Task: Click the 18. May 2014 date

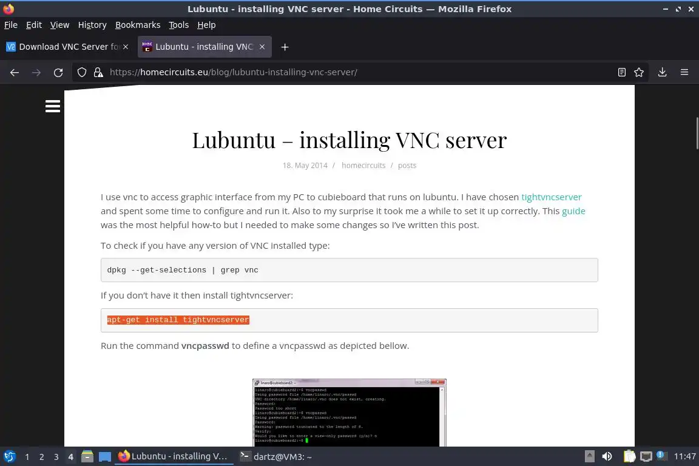Action: 305,166
